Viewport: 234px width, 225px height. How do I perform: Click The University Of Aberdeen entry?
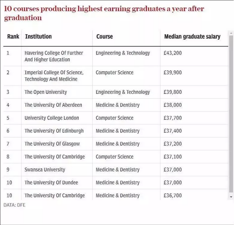pos(53,105)
